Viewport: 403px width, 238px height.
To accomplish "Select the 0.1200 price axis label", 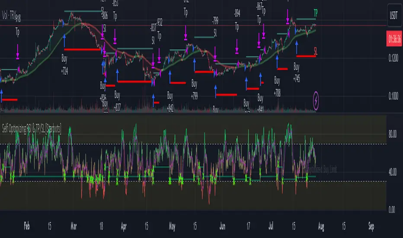I will point(393,58).
